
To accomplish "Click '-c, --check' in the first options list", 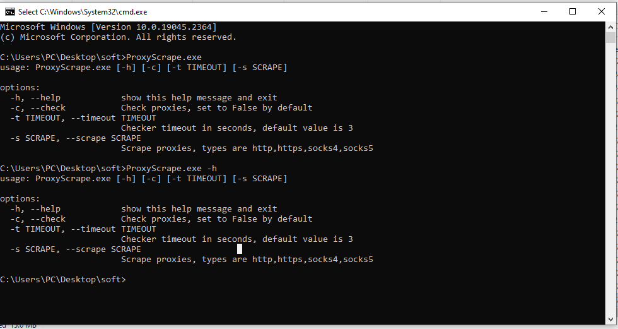I will [x=38, y=108].
